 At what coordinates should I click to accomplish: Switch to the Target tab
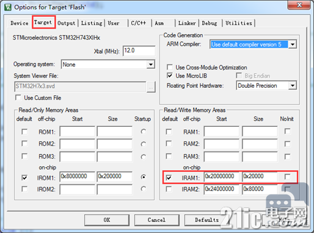coord(43,23)
